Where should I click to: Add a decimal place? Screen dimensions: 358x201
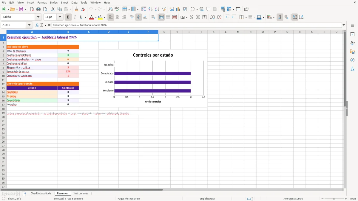(x=212, y=17)
